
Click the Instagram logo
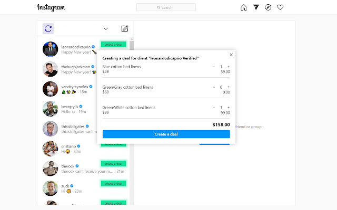(51, 7)
